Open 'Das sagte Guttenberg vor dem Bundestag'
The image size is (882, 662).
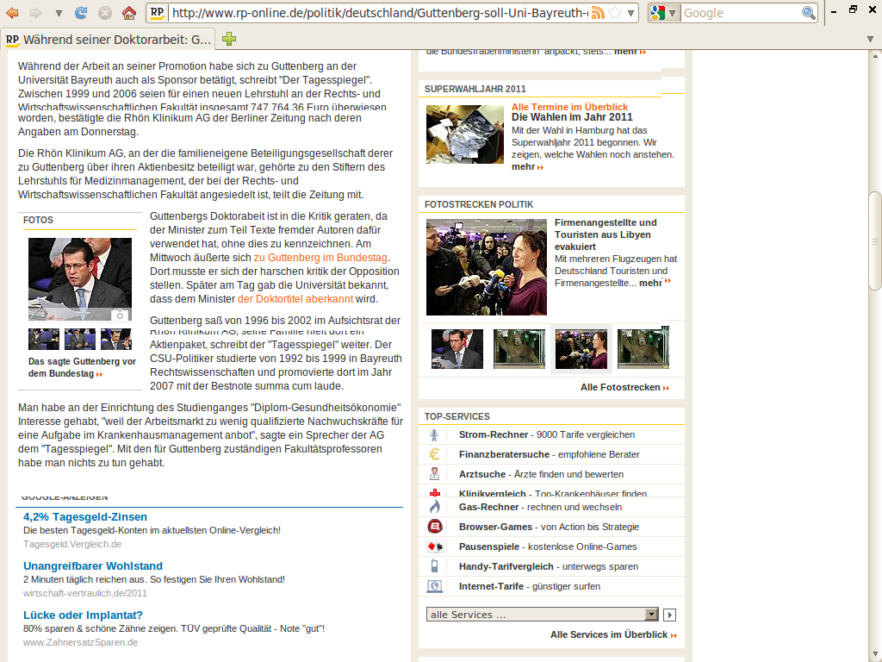[82, 367]
